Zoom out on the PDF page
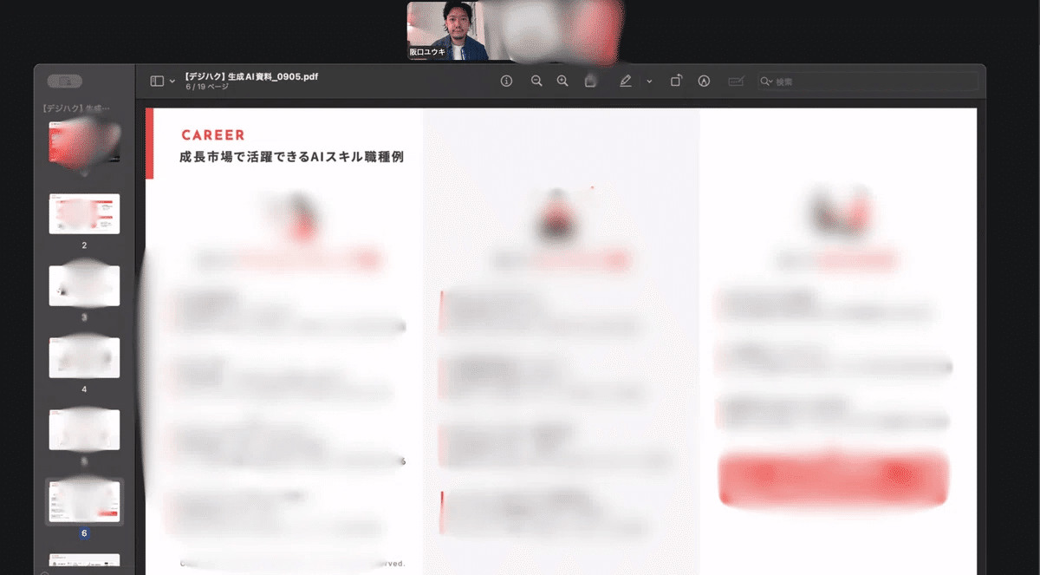 (x=536, y=81)
